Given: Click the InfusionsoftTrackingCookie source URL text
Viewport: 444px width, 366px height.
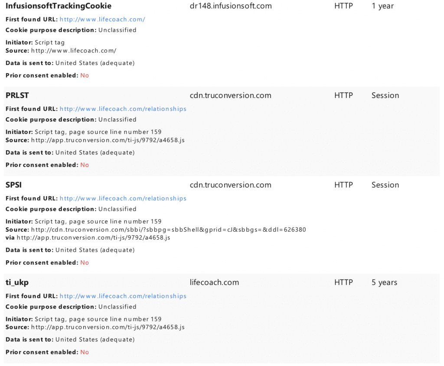Looking at the screenshot, I should click(74, 51).
